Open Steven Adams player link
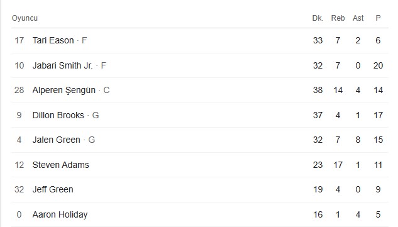 (60, 165)
